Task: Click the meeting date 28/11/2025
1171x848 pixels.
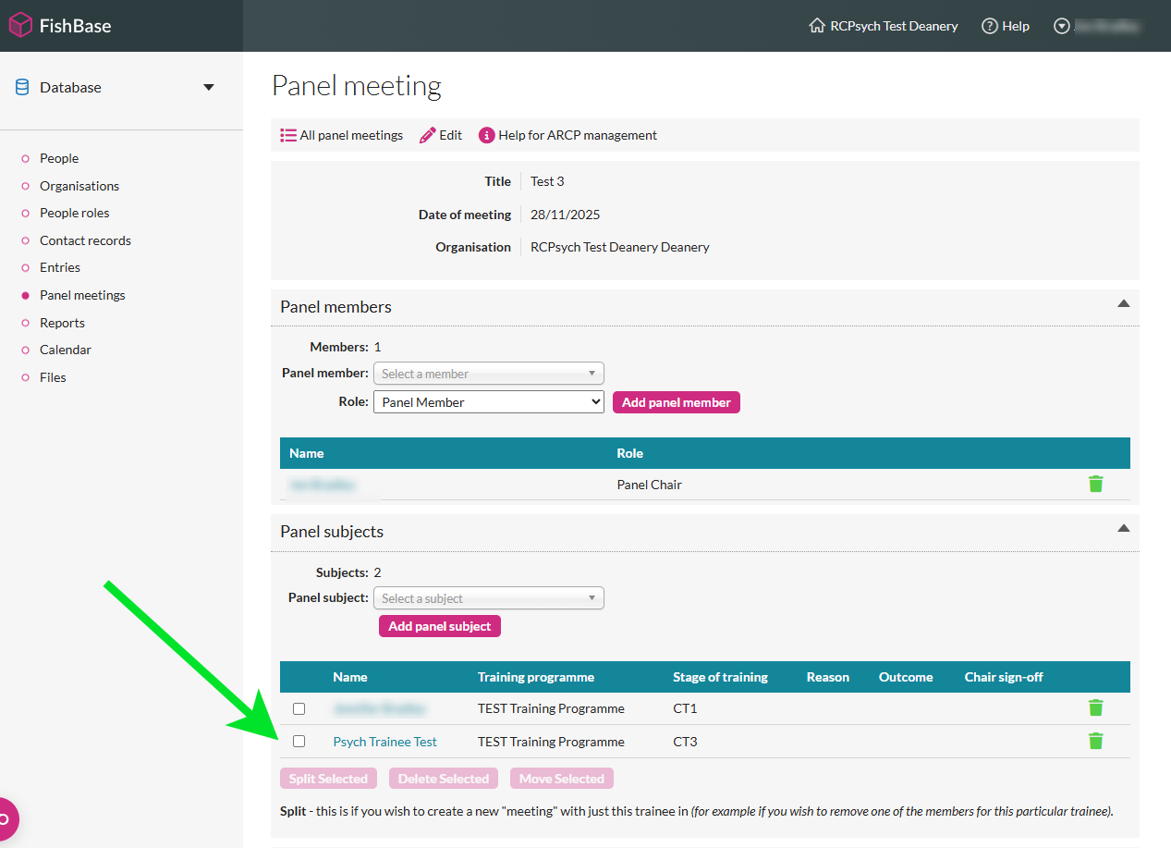Action: (565, 215)
